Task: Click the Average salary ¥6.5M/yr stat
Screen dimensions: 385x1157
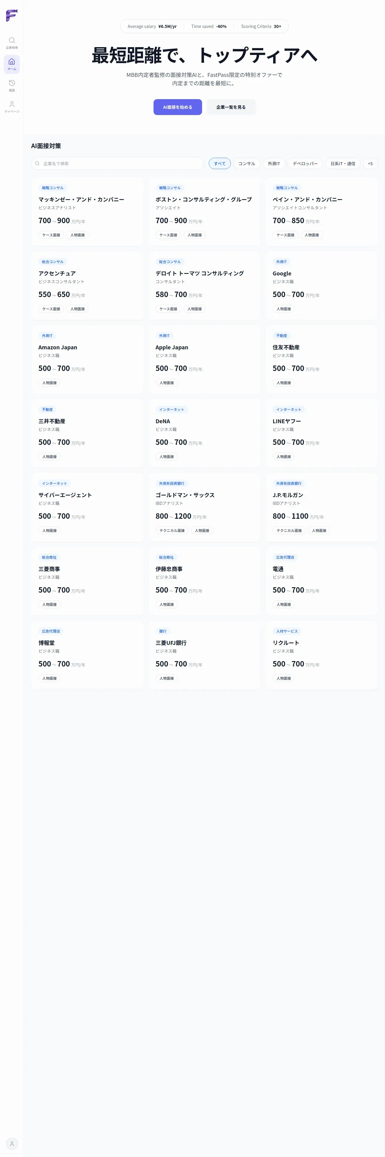Action: pyautogui.click(x=152, y=26)
